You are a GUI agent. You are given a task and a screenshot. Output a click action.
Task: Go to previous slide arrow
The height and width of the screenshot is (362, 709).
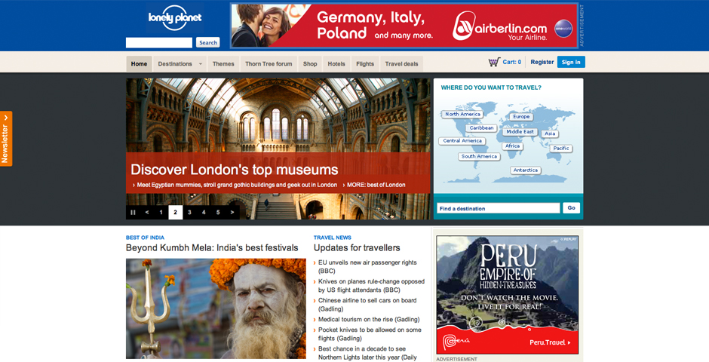(x=147, y=213)
